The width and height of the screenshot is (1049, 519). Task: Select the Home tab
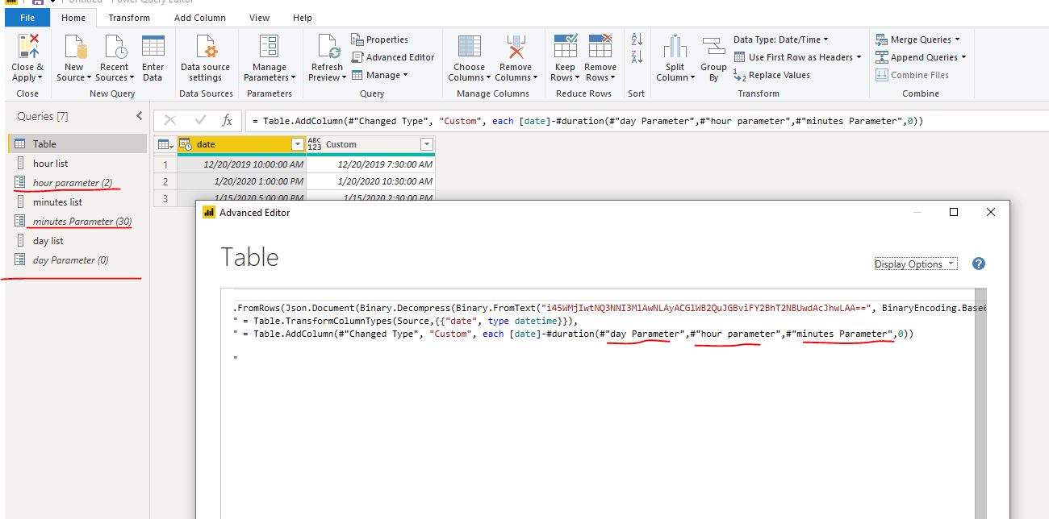[x=73, y=17]
